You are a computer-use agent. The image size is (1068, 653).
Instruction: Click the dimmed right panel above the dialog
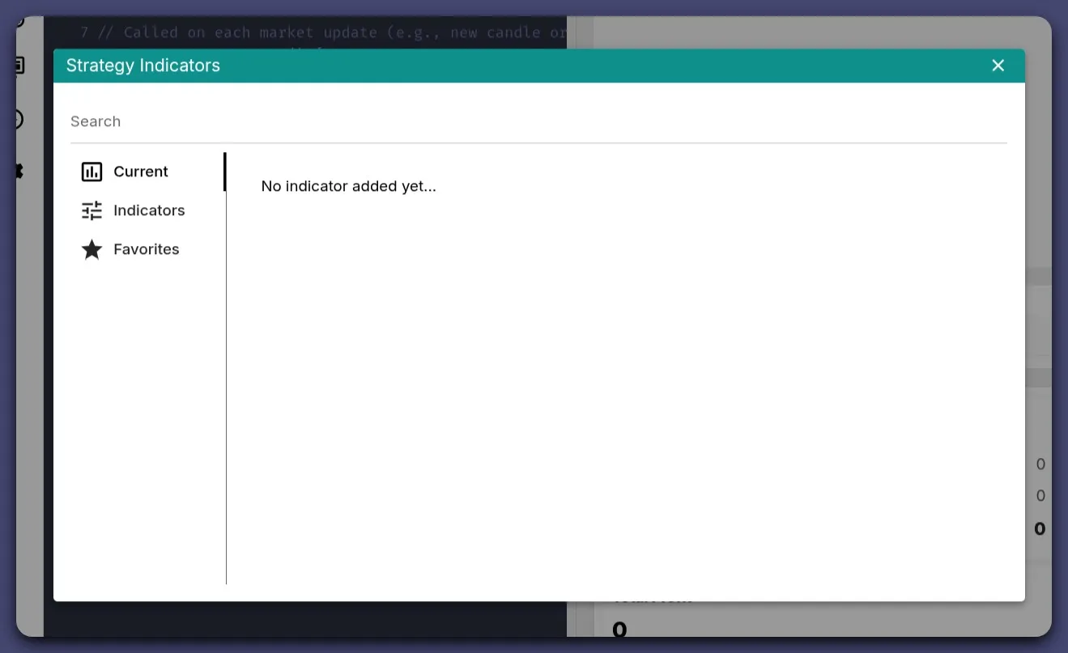pos(810,32)
